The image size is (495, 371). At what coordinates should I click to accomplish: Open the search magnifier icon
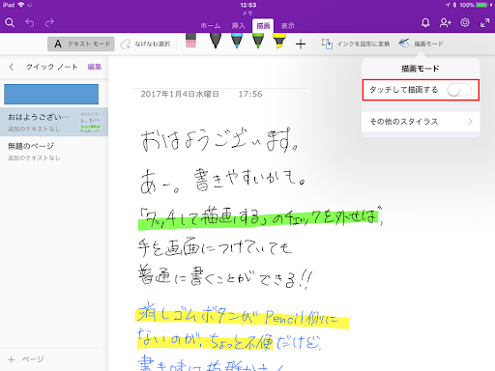tap(10, 23)
